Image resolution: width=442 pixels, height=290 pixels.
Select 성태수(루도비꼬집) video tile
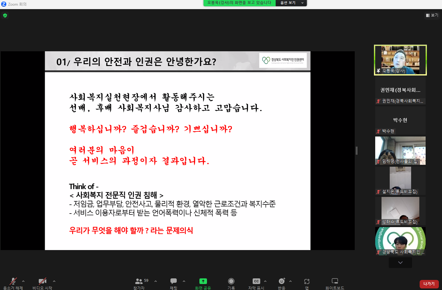(x=400, y=211)
